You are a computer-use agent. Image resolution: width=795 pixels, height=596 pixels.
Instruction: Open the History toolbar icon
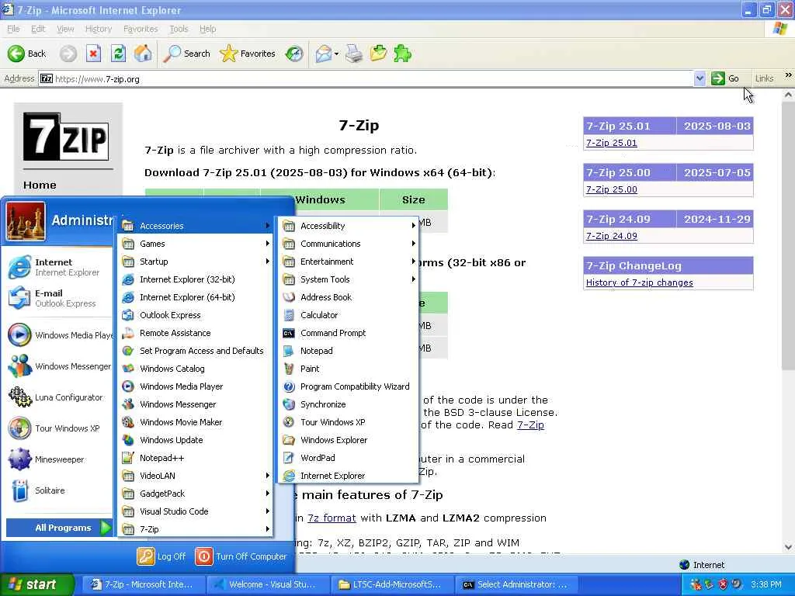(294, 54)
